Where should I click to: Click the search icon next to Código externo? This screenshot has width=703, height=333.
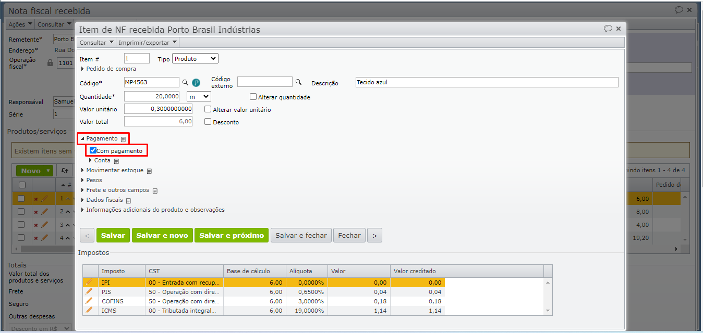click(299, 82)
